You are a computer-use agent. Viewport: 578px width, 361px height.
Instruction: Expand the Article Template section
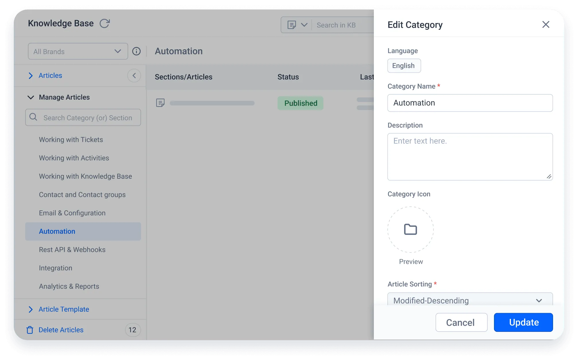click(31, 309)
